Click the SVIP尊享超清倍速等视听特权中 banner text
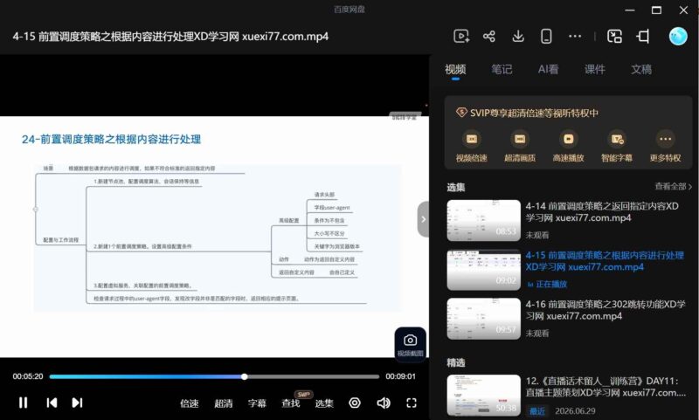 click(x=534, y=114)
